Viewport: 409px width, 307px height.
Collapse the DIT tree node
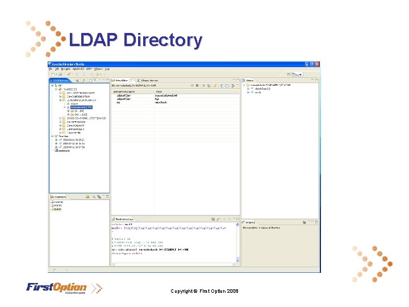[52, 85]
